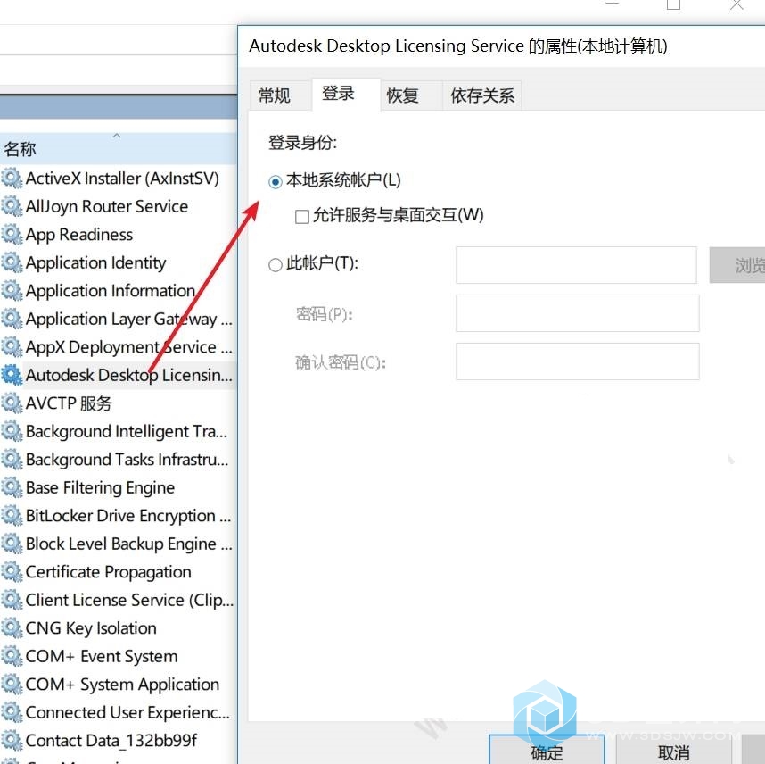Maximize the Services window
This screenshot has height=764, width=765.
674,4
